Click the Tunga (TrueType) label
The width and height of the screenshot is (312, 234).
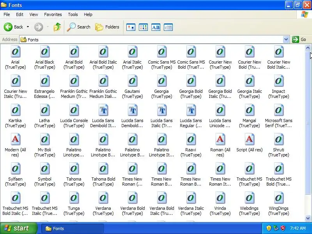tap(74, 211)
